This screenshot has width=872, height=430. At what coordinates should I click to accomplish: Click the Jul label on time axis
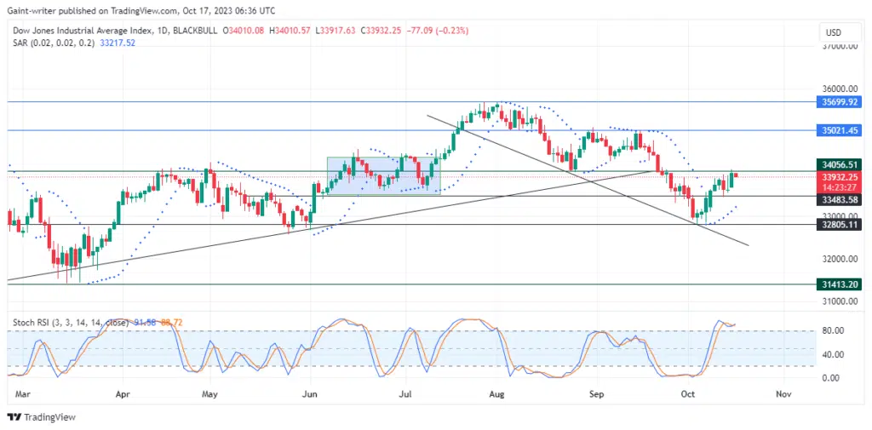[406, 394]
